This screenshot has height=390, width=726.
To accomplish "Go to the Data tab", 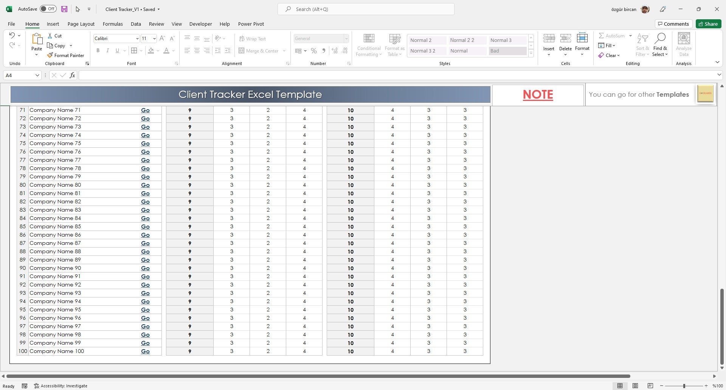I will [136, 24].
